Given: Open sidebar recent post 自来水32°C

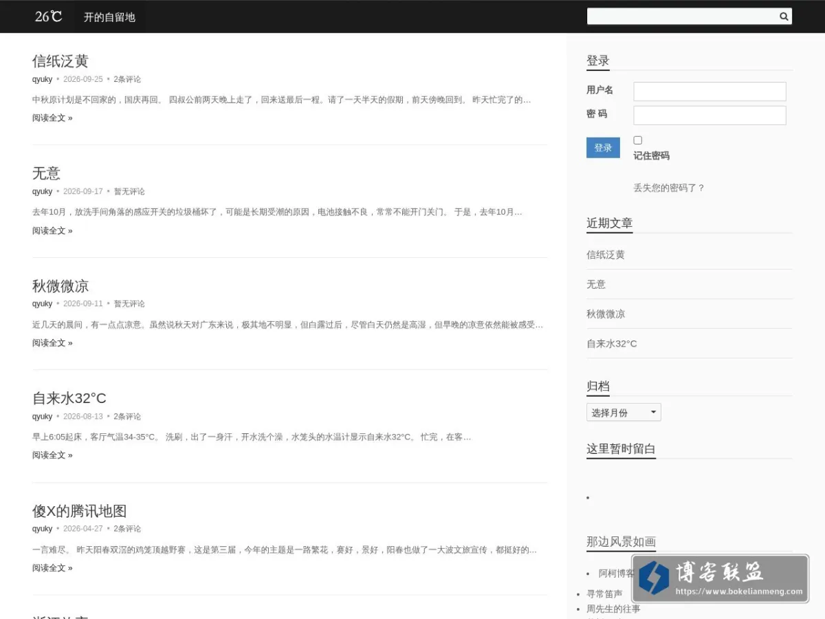Looking at the screenshot, I should [612, 343].
